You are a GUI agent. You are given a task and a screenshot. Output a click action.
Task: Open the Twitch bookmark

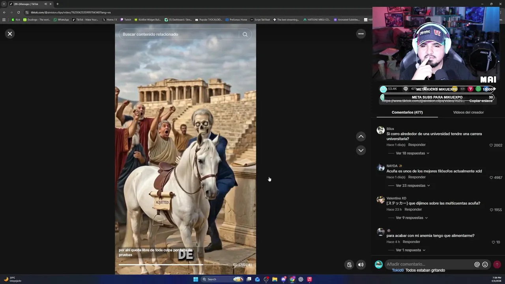point(125,20)
